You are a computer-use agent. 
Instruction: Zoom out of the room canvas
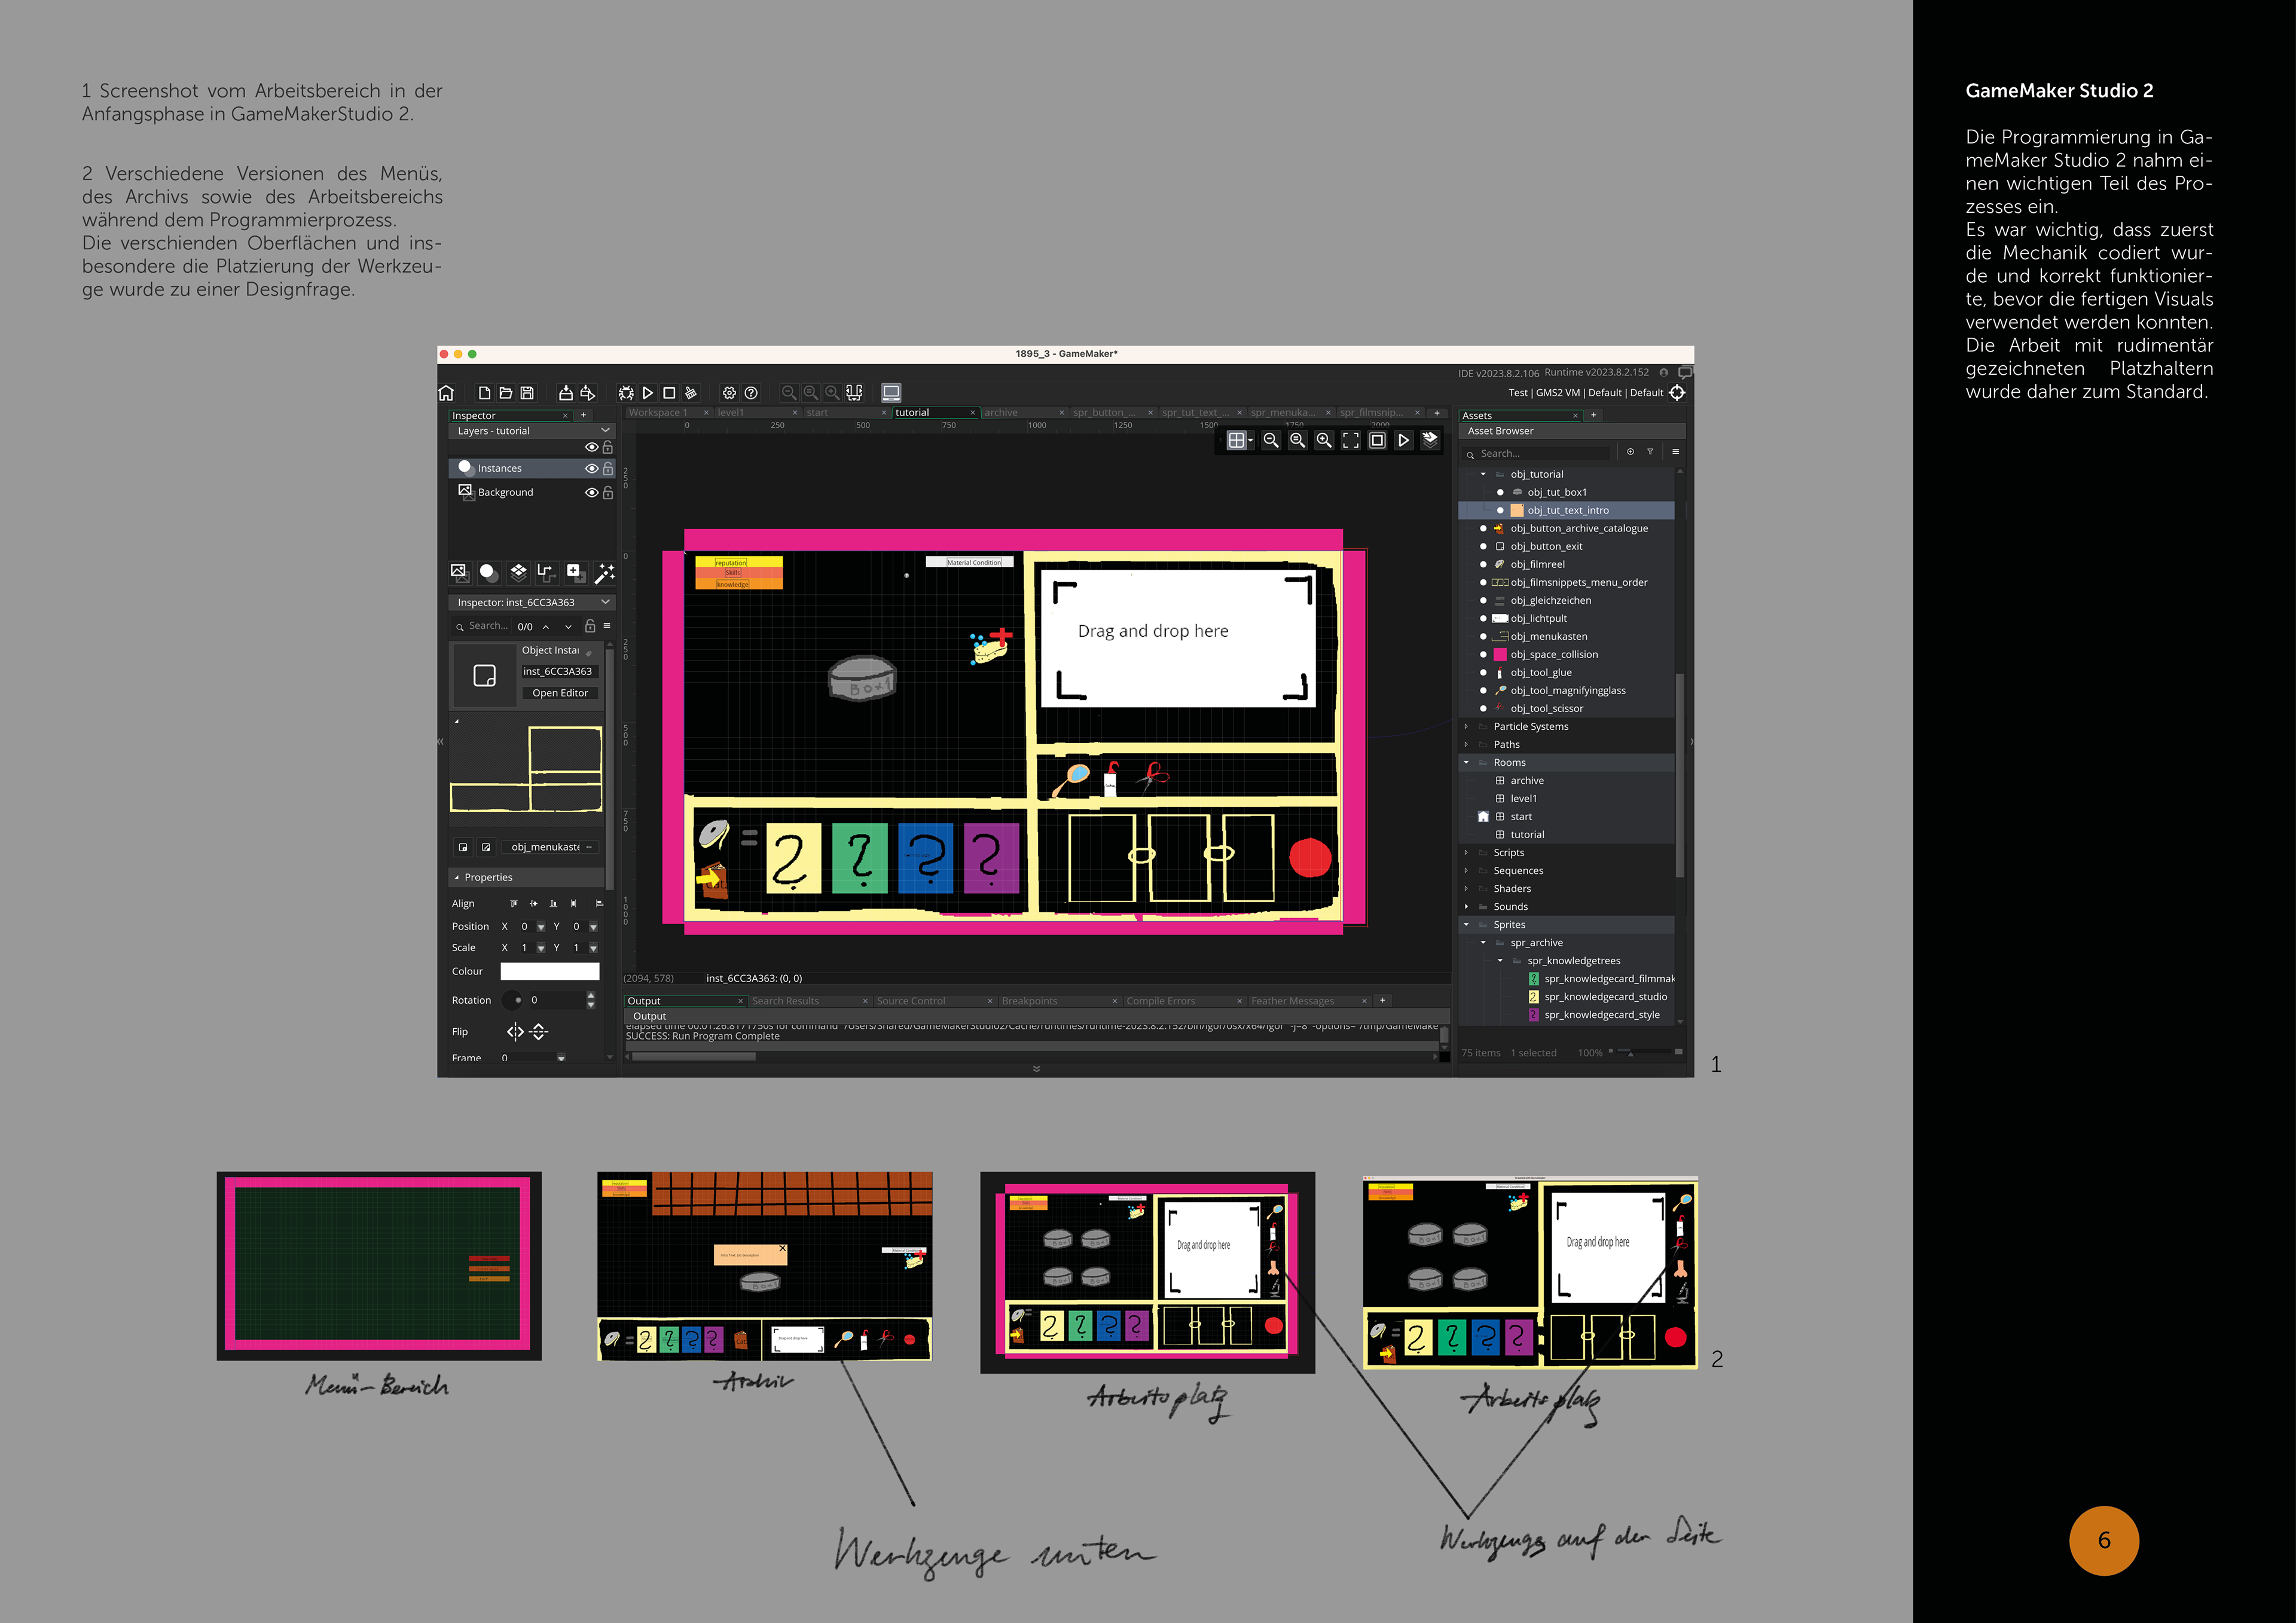coord(1271,440)
